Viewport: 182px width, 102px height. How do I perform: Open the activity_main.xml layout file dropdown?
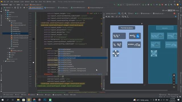(111, 14)
